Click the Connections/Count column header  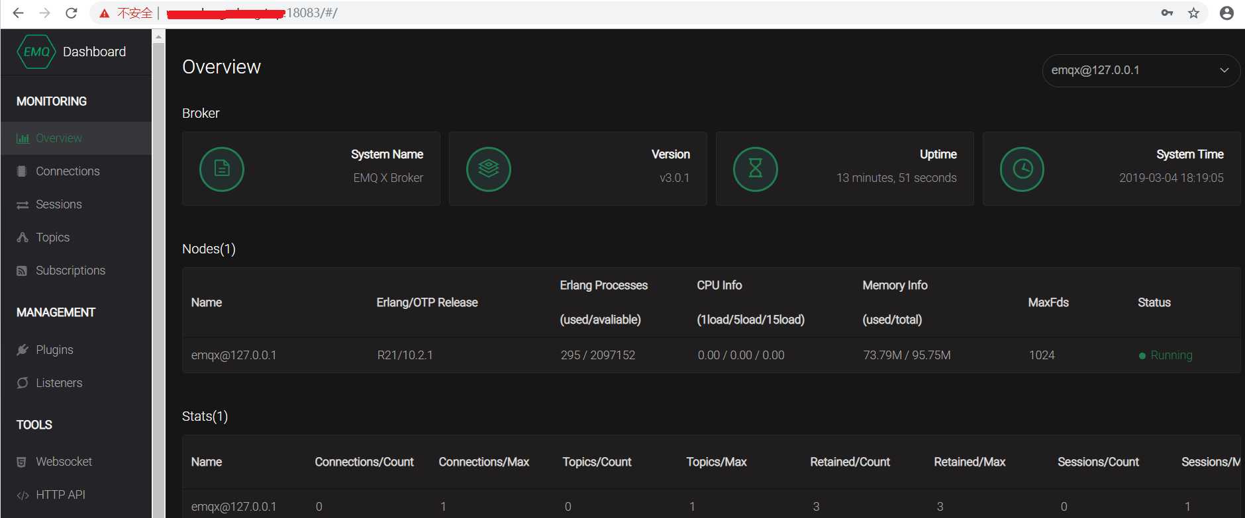click(x=364, y=462)
